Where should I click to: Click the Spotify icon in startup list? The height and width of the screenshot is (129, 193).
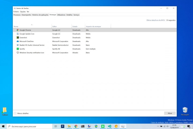[18, 49]
